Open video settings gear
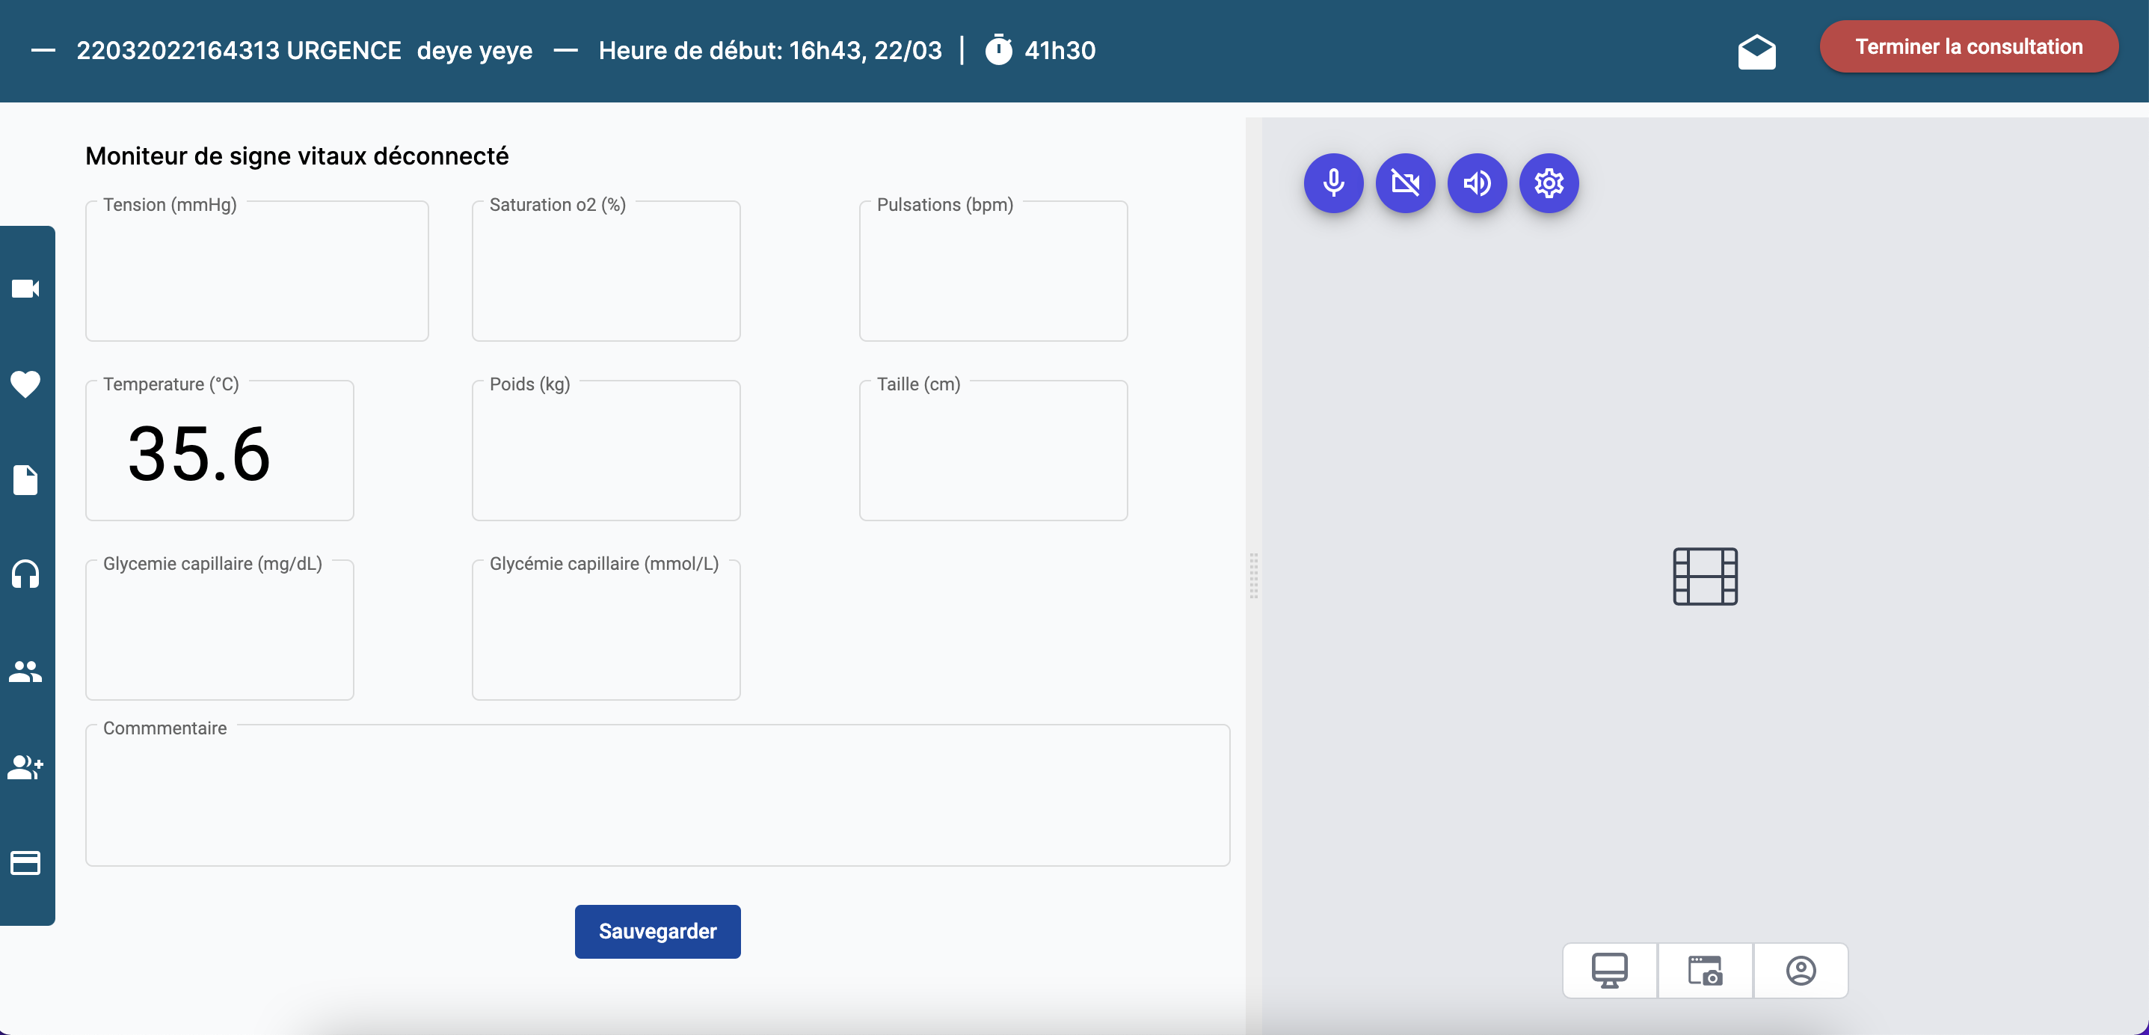This screenshot has width=2149, height=1035. (1549, 182)
